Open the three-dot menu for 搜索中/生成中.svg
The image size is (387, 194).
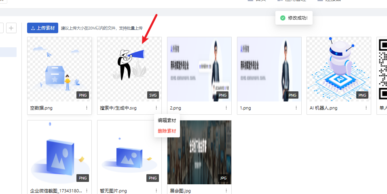(156, 108)
